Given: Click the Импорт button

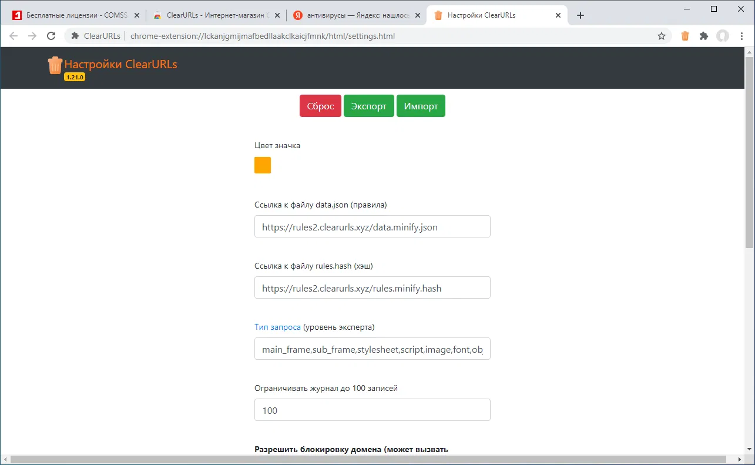Looking at the screenshot, I should 421,106.
